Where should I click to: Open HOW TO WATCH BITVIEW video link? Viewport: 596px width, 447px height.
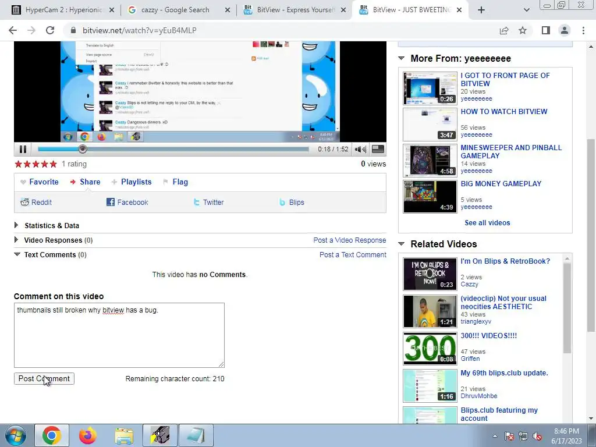click(504, 111)
